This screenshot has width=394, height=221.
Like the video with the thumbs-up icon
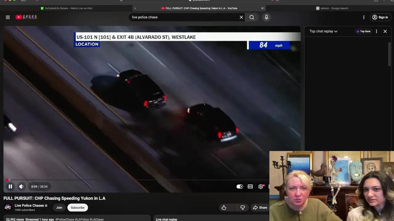(224, 208)
